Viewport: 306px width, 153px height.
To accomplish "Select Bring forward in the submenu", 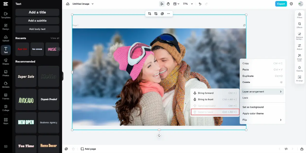I will [x=215, y=93].
